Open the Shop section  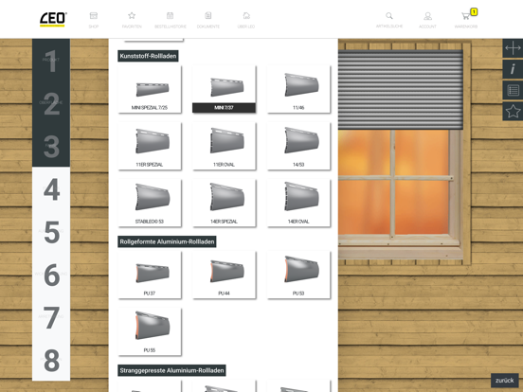[x=94, y=20]
